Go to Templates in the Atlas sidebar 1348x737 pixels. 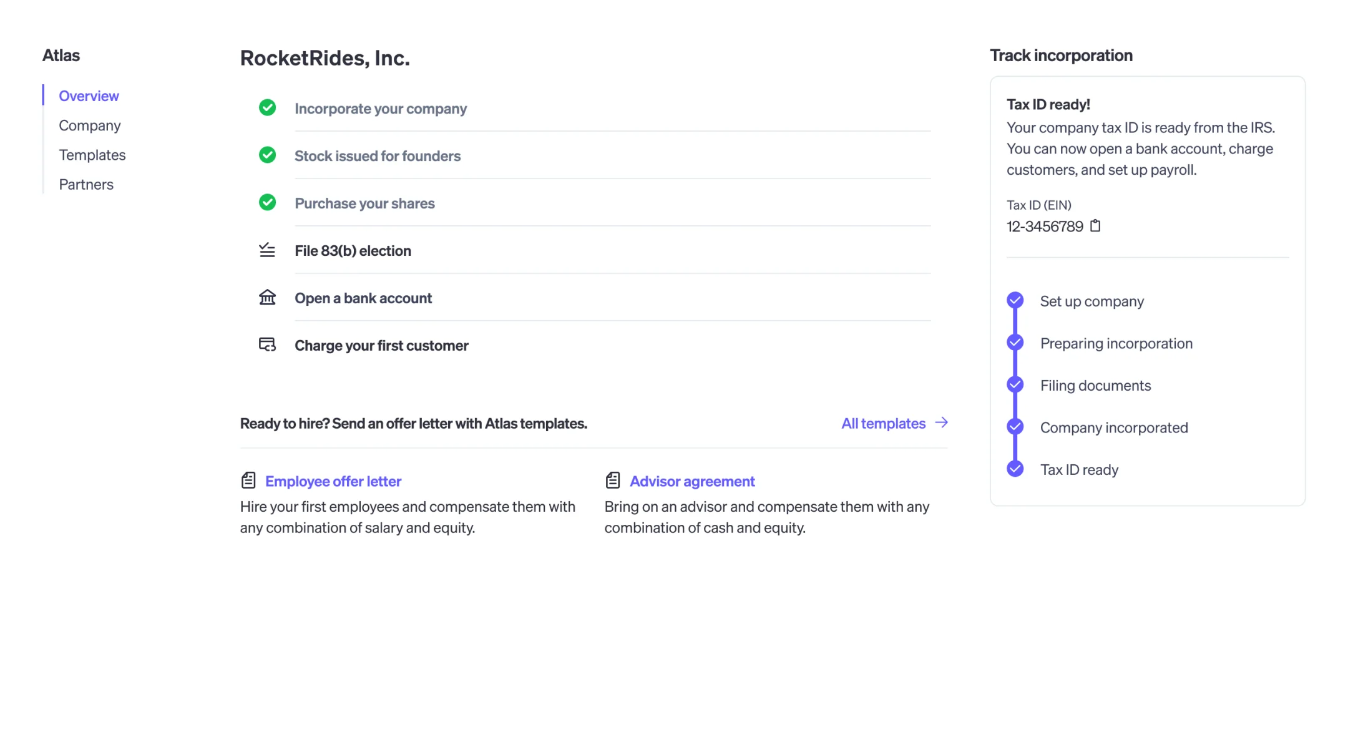(x=92, y=155)
